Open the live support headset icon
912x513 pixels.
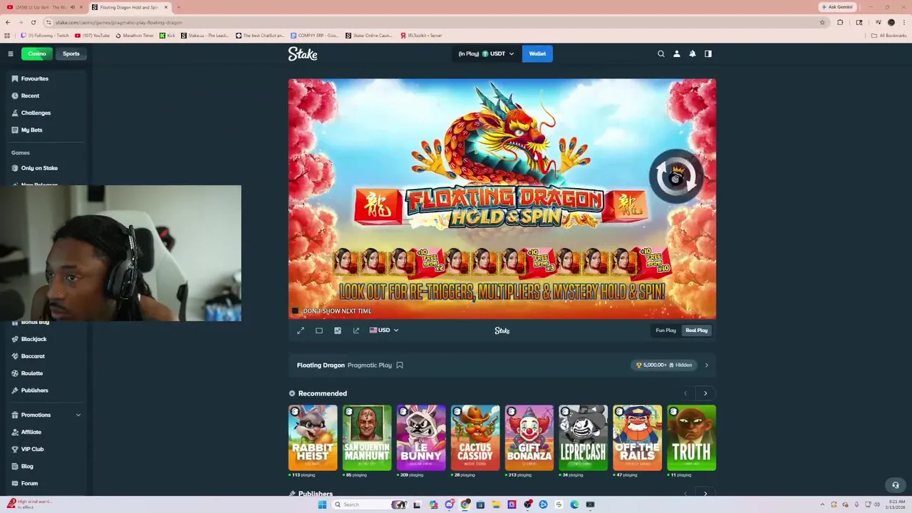(896, 485)
